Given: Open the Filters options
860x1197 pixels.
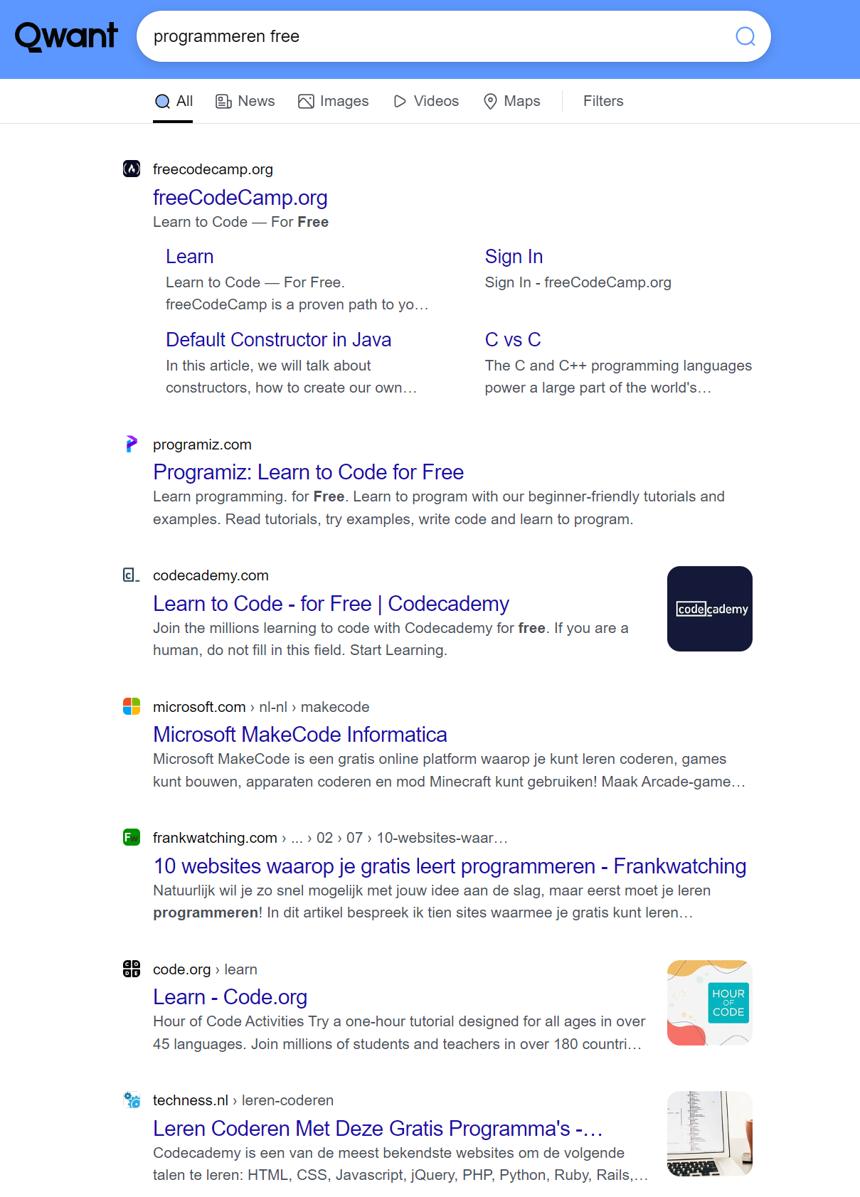Looking at the screenshot, I should tap(603, 101).
